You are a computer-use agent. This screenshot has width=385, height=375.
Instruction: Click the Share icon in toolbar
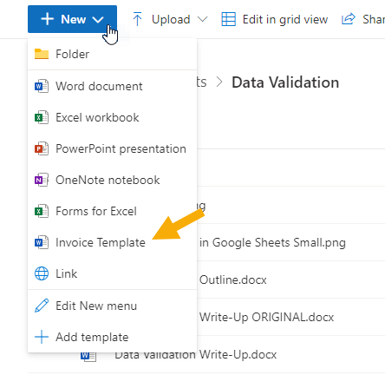(349, 19)
